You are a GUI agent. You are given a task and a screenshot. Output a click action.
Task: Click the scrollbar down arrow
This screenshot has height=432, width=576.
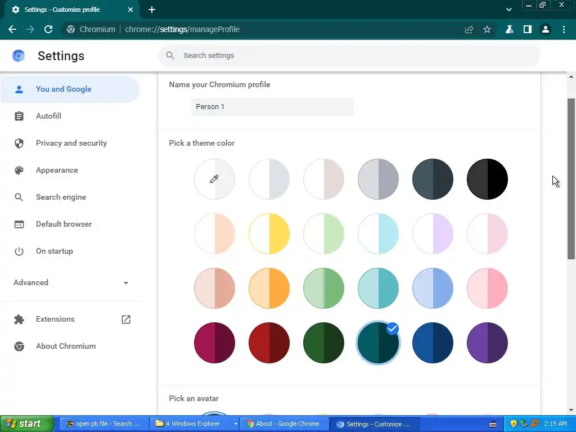coord(571,410)
